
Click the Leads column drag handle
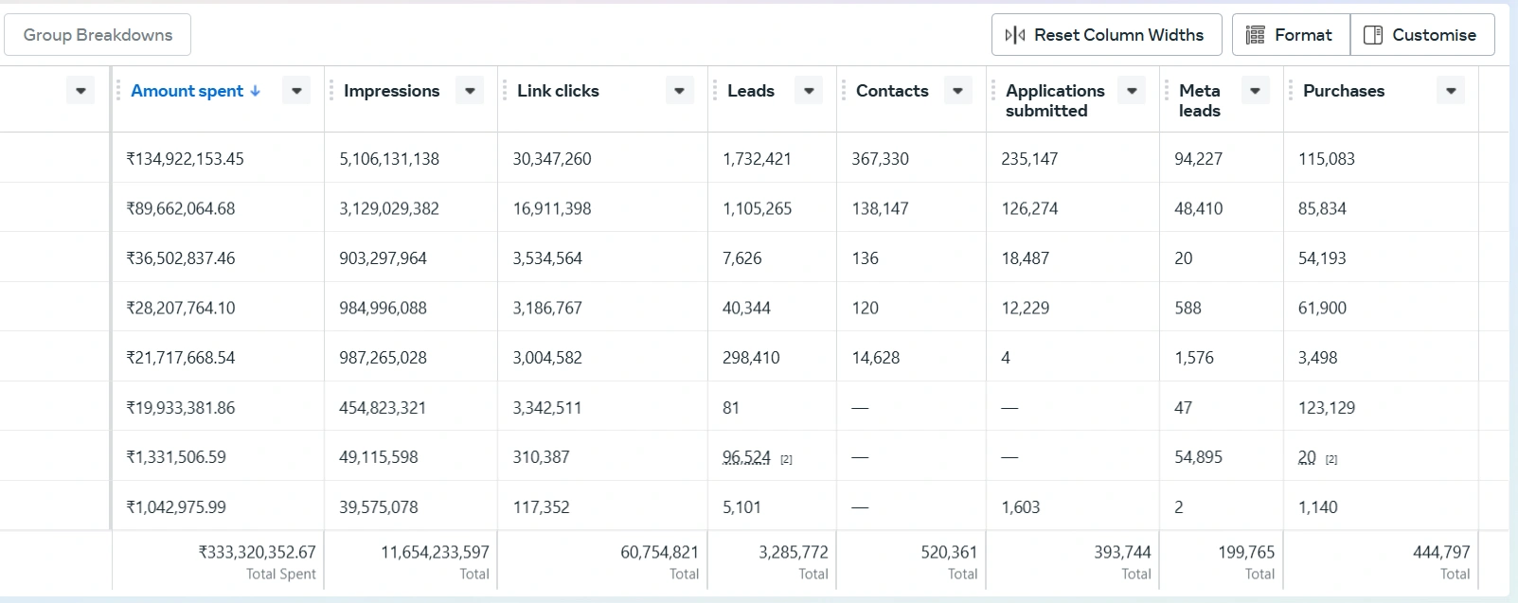click(715, 91)
